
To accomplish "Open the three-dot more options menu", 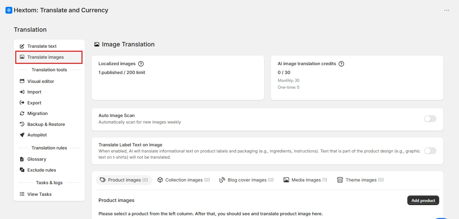I will click(x=447, y=10).
